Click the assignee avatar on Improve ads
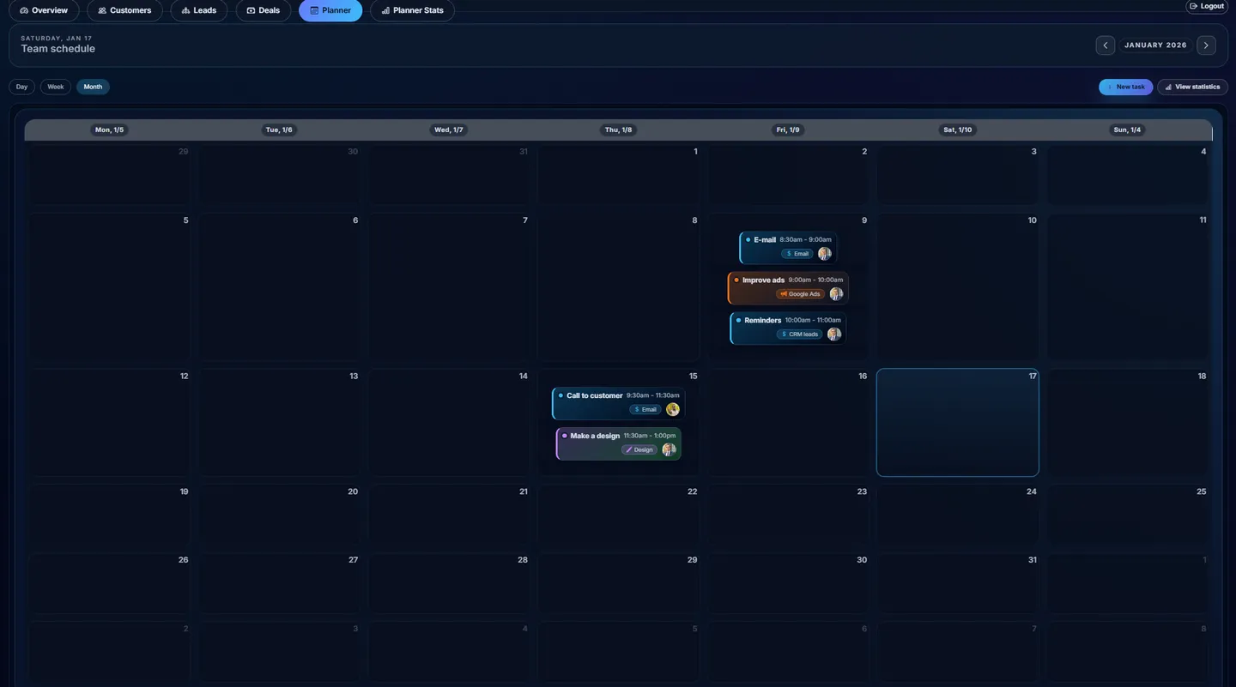 pos(836,294)
